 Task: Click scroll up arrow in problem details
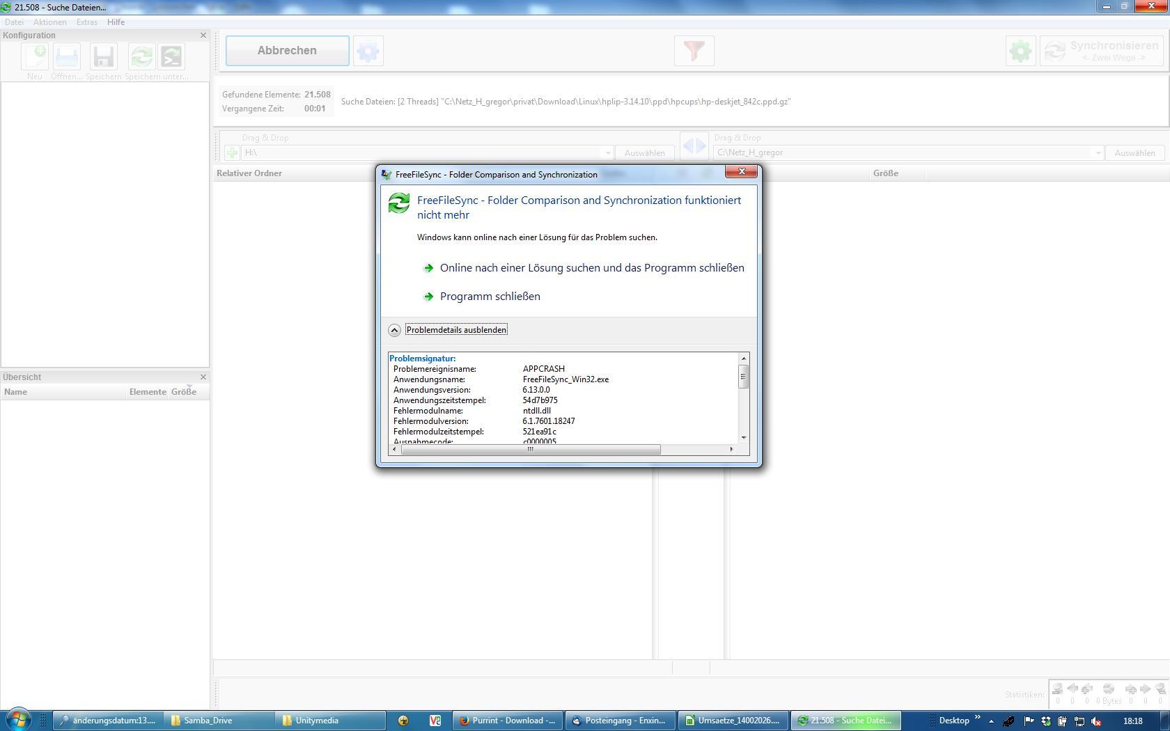point(744,358)
